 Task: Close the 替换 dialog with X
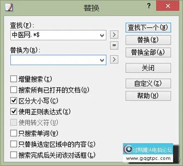[168, 6]
